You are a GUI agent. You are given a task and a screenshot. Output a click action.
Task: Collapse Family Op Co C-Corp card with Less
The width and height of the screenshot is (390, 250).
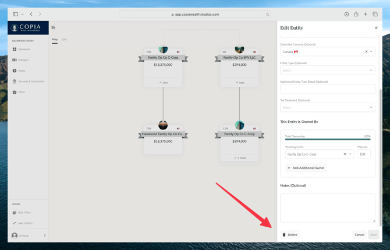pyautogui.click(x=163, y=83)
